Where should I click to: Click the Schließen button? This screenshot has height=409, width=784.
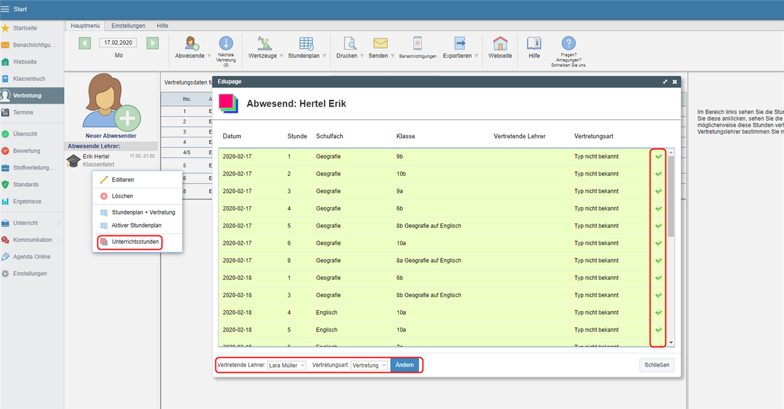657,365
